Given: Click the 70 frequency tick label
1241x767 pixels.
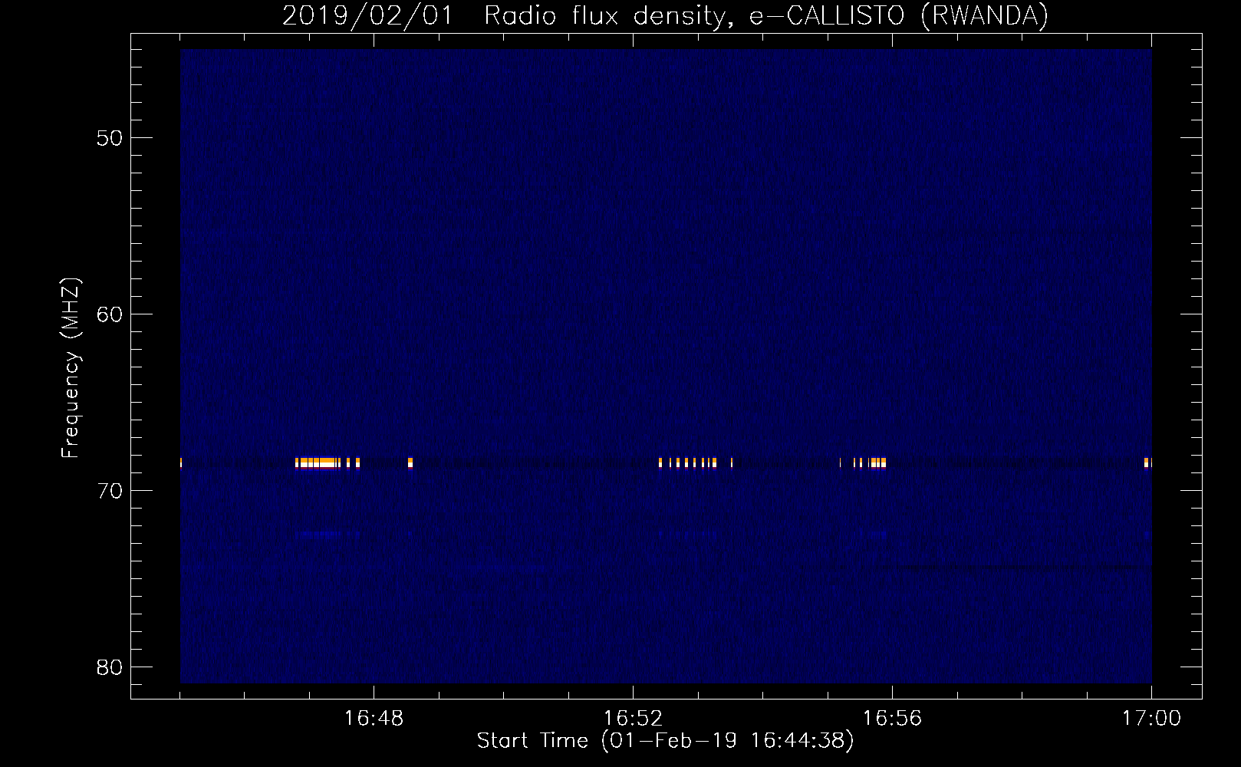Looking at the screenshot, I should (x=110, y=491).
